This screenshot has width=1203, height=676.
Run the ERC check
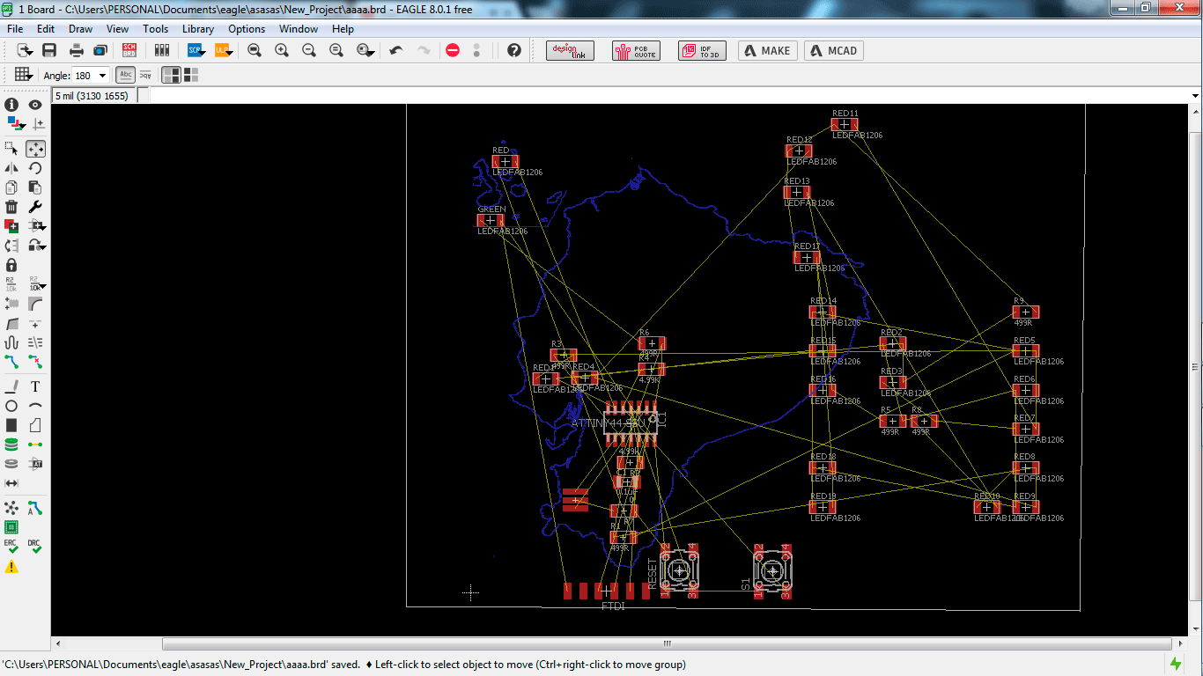[x=11, y=547]
